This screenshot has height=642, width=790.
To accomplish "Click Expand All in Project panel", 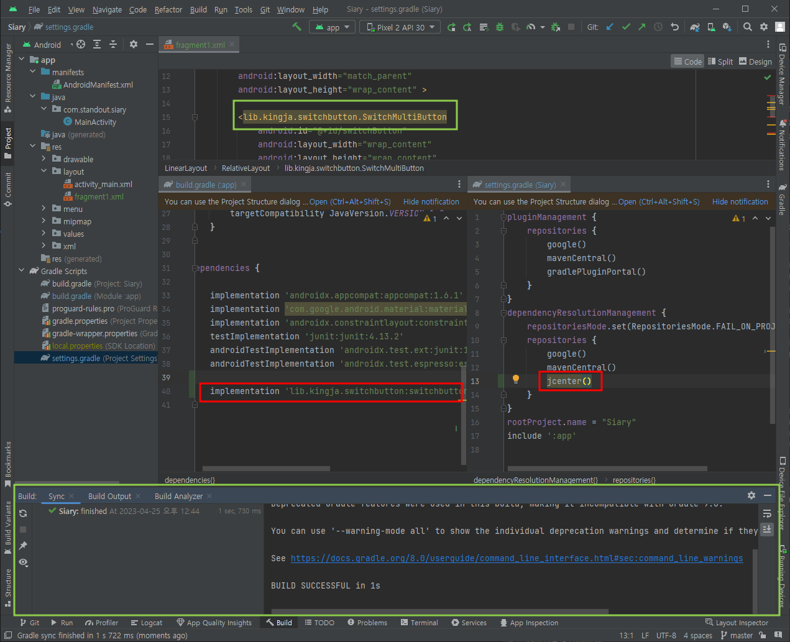I will point(97,44).
